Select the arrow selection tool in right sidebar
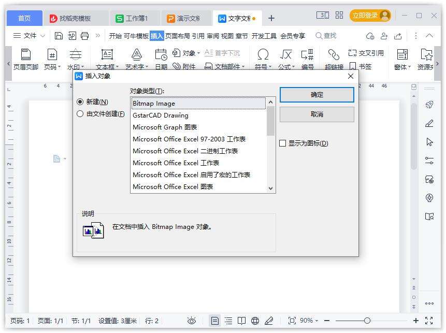 tap(429, 142)
